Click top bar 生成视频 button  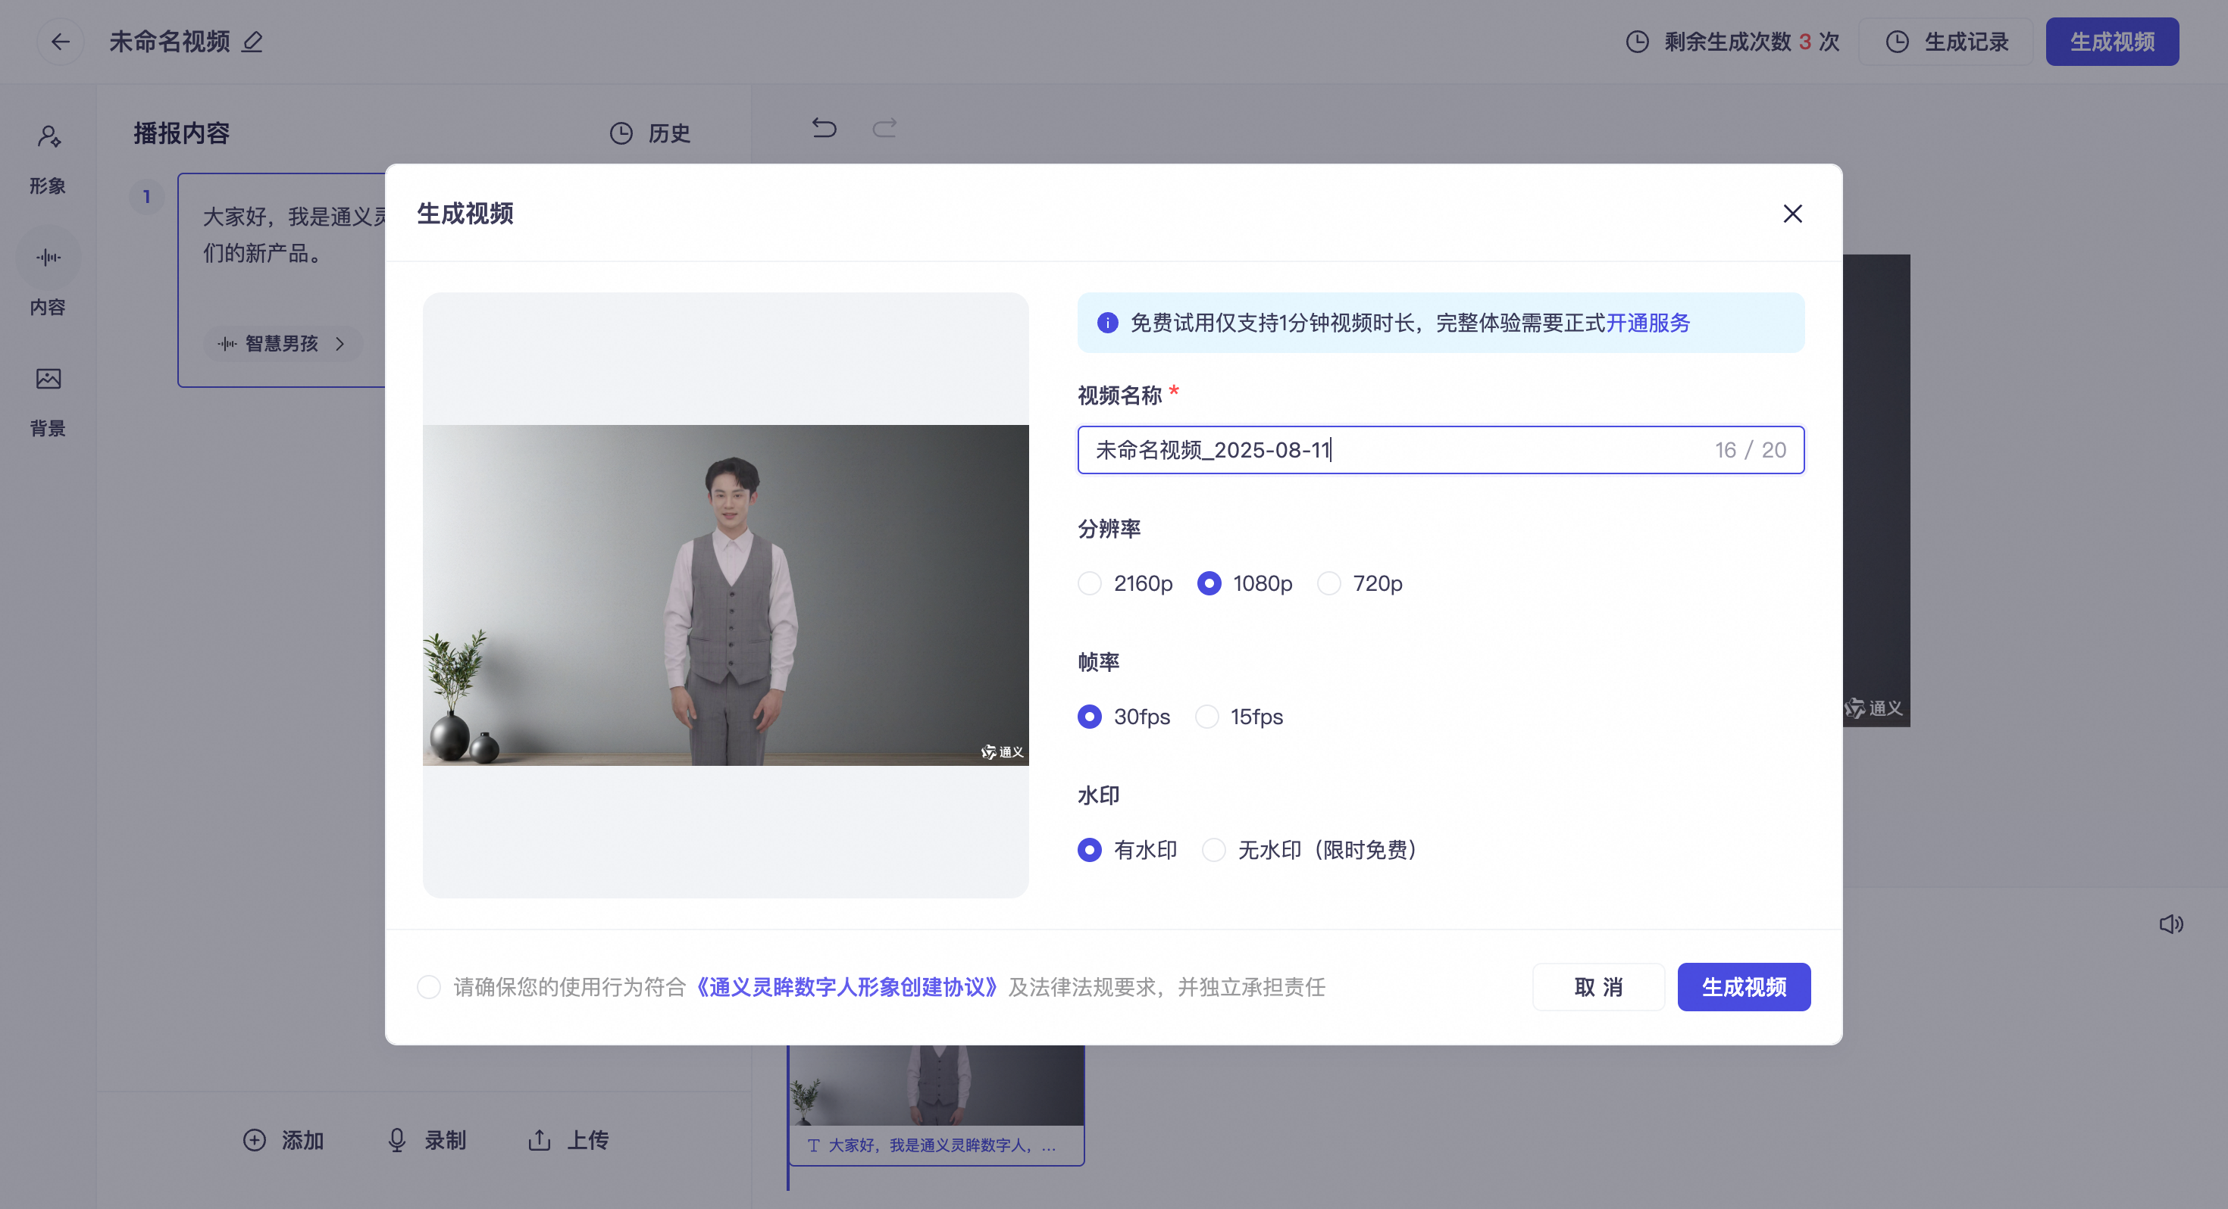click(x=2111, y=42)
